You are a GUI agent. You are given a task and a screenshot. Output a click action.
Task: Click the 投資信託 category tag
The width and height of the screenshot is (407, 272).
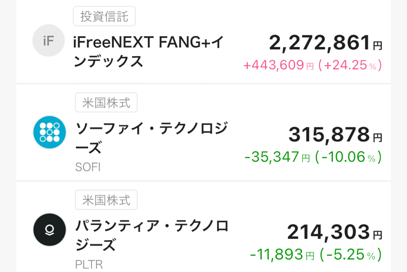(x=104, y=17)
